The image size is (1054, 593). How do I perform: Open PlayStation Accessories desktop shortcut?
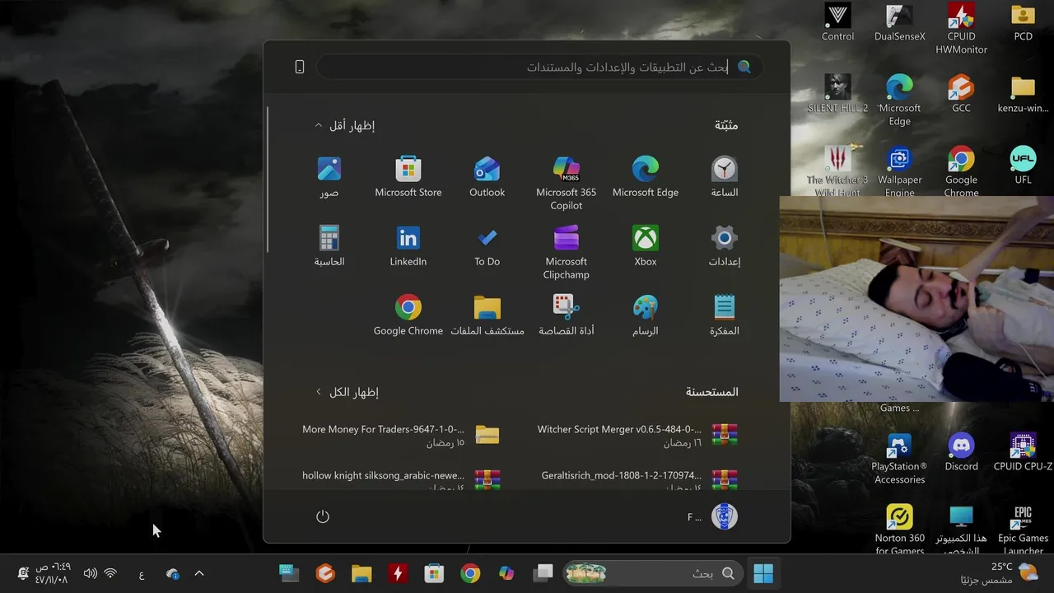[x=900, y=459]
